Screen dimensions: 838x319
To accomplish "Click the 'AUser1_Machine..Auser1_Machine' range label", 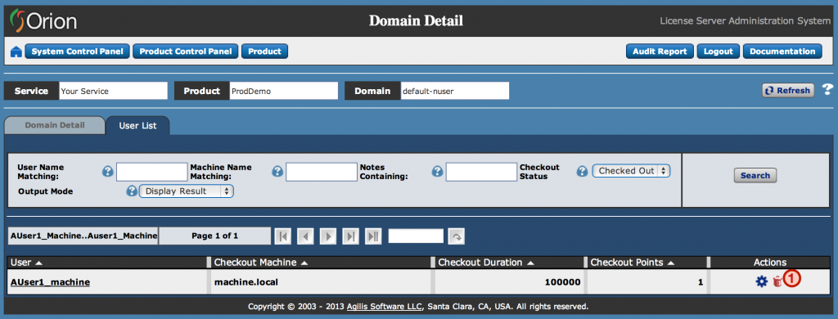I will (x=83, y=236).
